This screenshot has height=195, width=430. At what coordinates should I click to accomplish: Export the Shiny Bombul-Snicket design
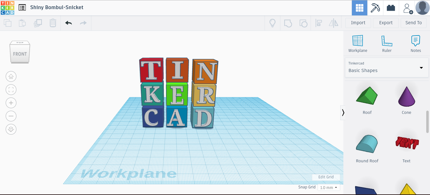(x=386, y=23)
